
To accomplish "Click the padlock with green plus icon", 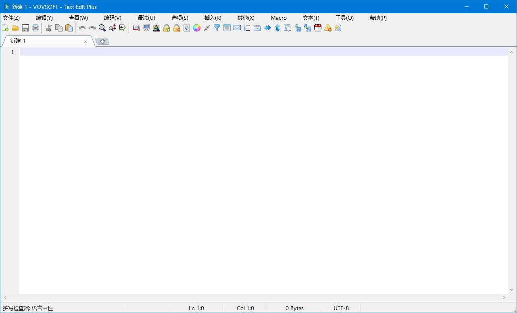I will click(x=167, y=28).
